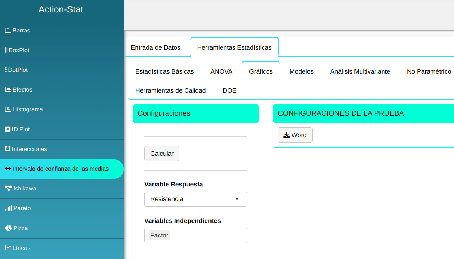Click the Barras chart icon in sidebar

(8, 30)
